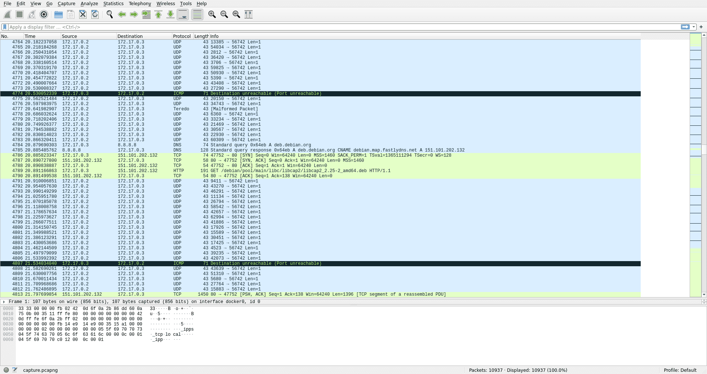
Task: Jump to the first packet
Action: pos(158,14)
